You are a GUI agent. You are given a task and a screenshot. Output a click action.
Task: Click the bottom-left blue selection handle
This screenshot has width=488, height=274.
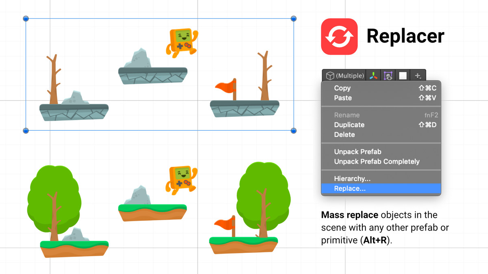coord(26,131)
